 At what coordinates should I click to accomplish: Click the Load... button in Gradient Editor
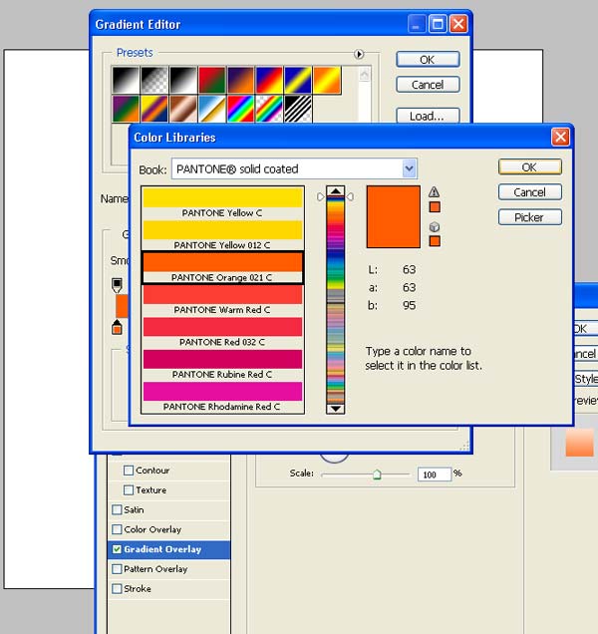pos(428,116)
